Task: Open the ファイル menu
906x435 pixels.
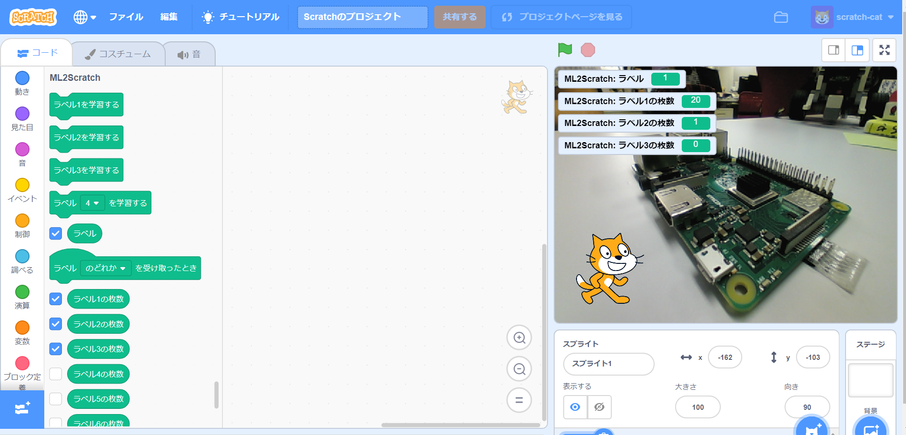Action: [x=126, y=17]
